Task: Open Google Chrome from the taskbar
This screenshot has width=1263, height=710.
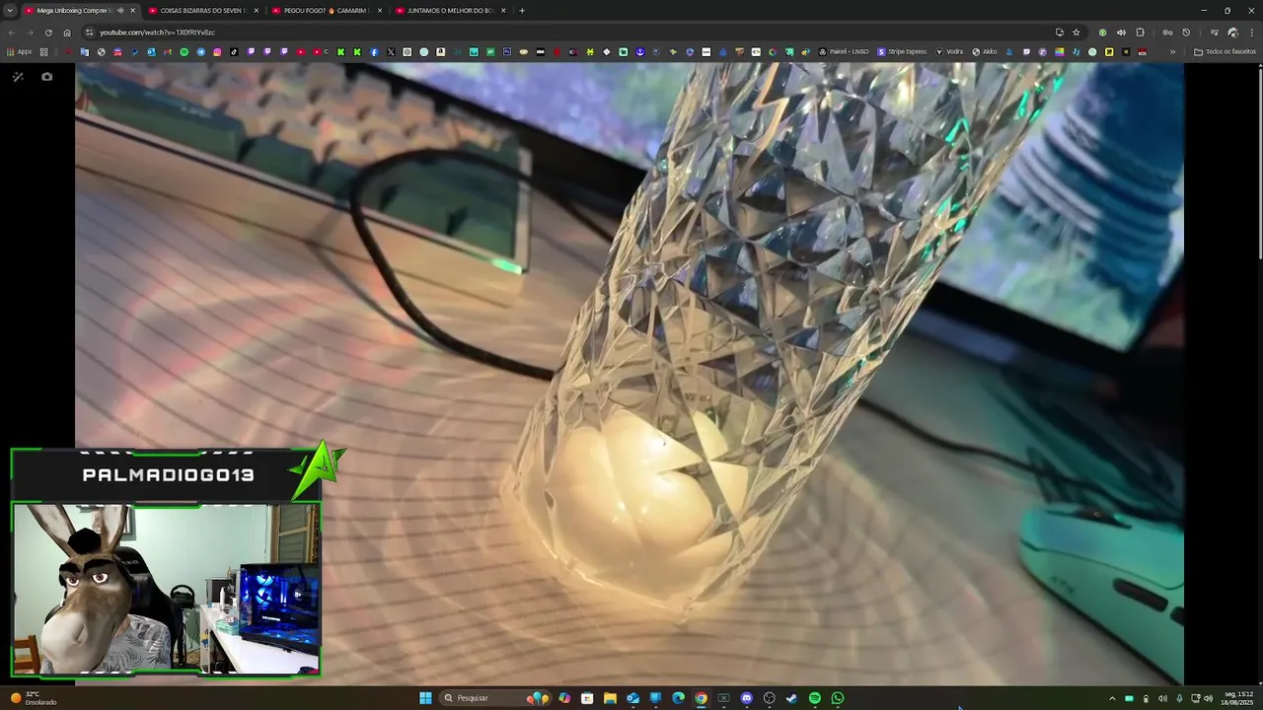Action: (701, 698)
